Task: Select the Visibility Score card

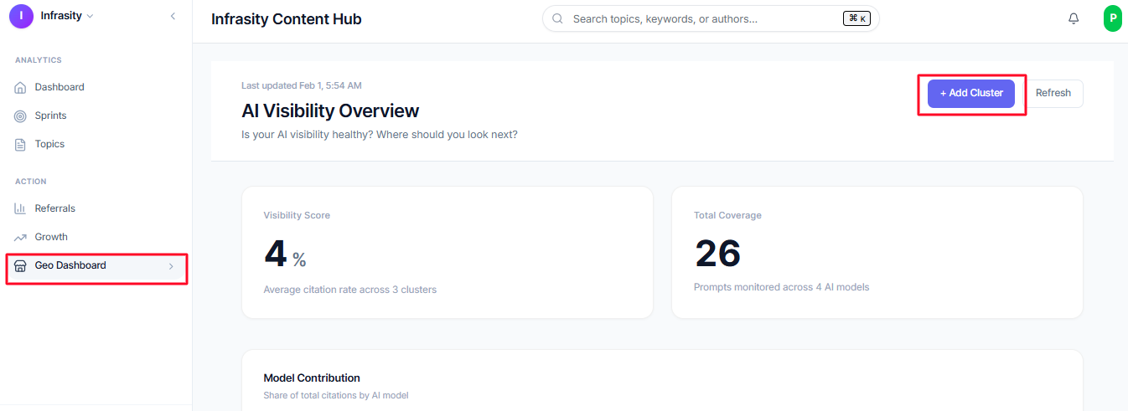Action: (448, 252)
